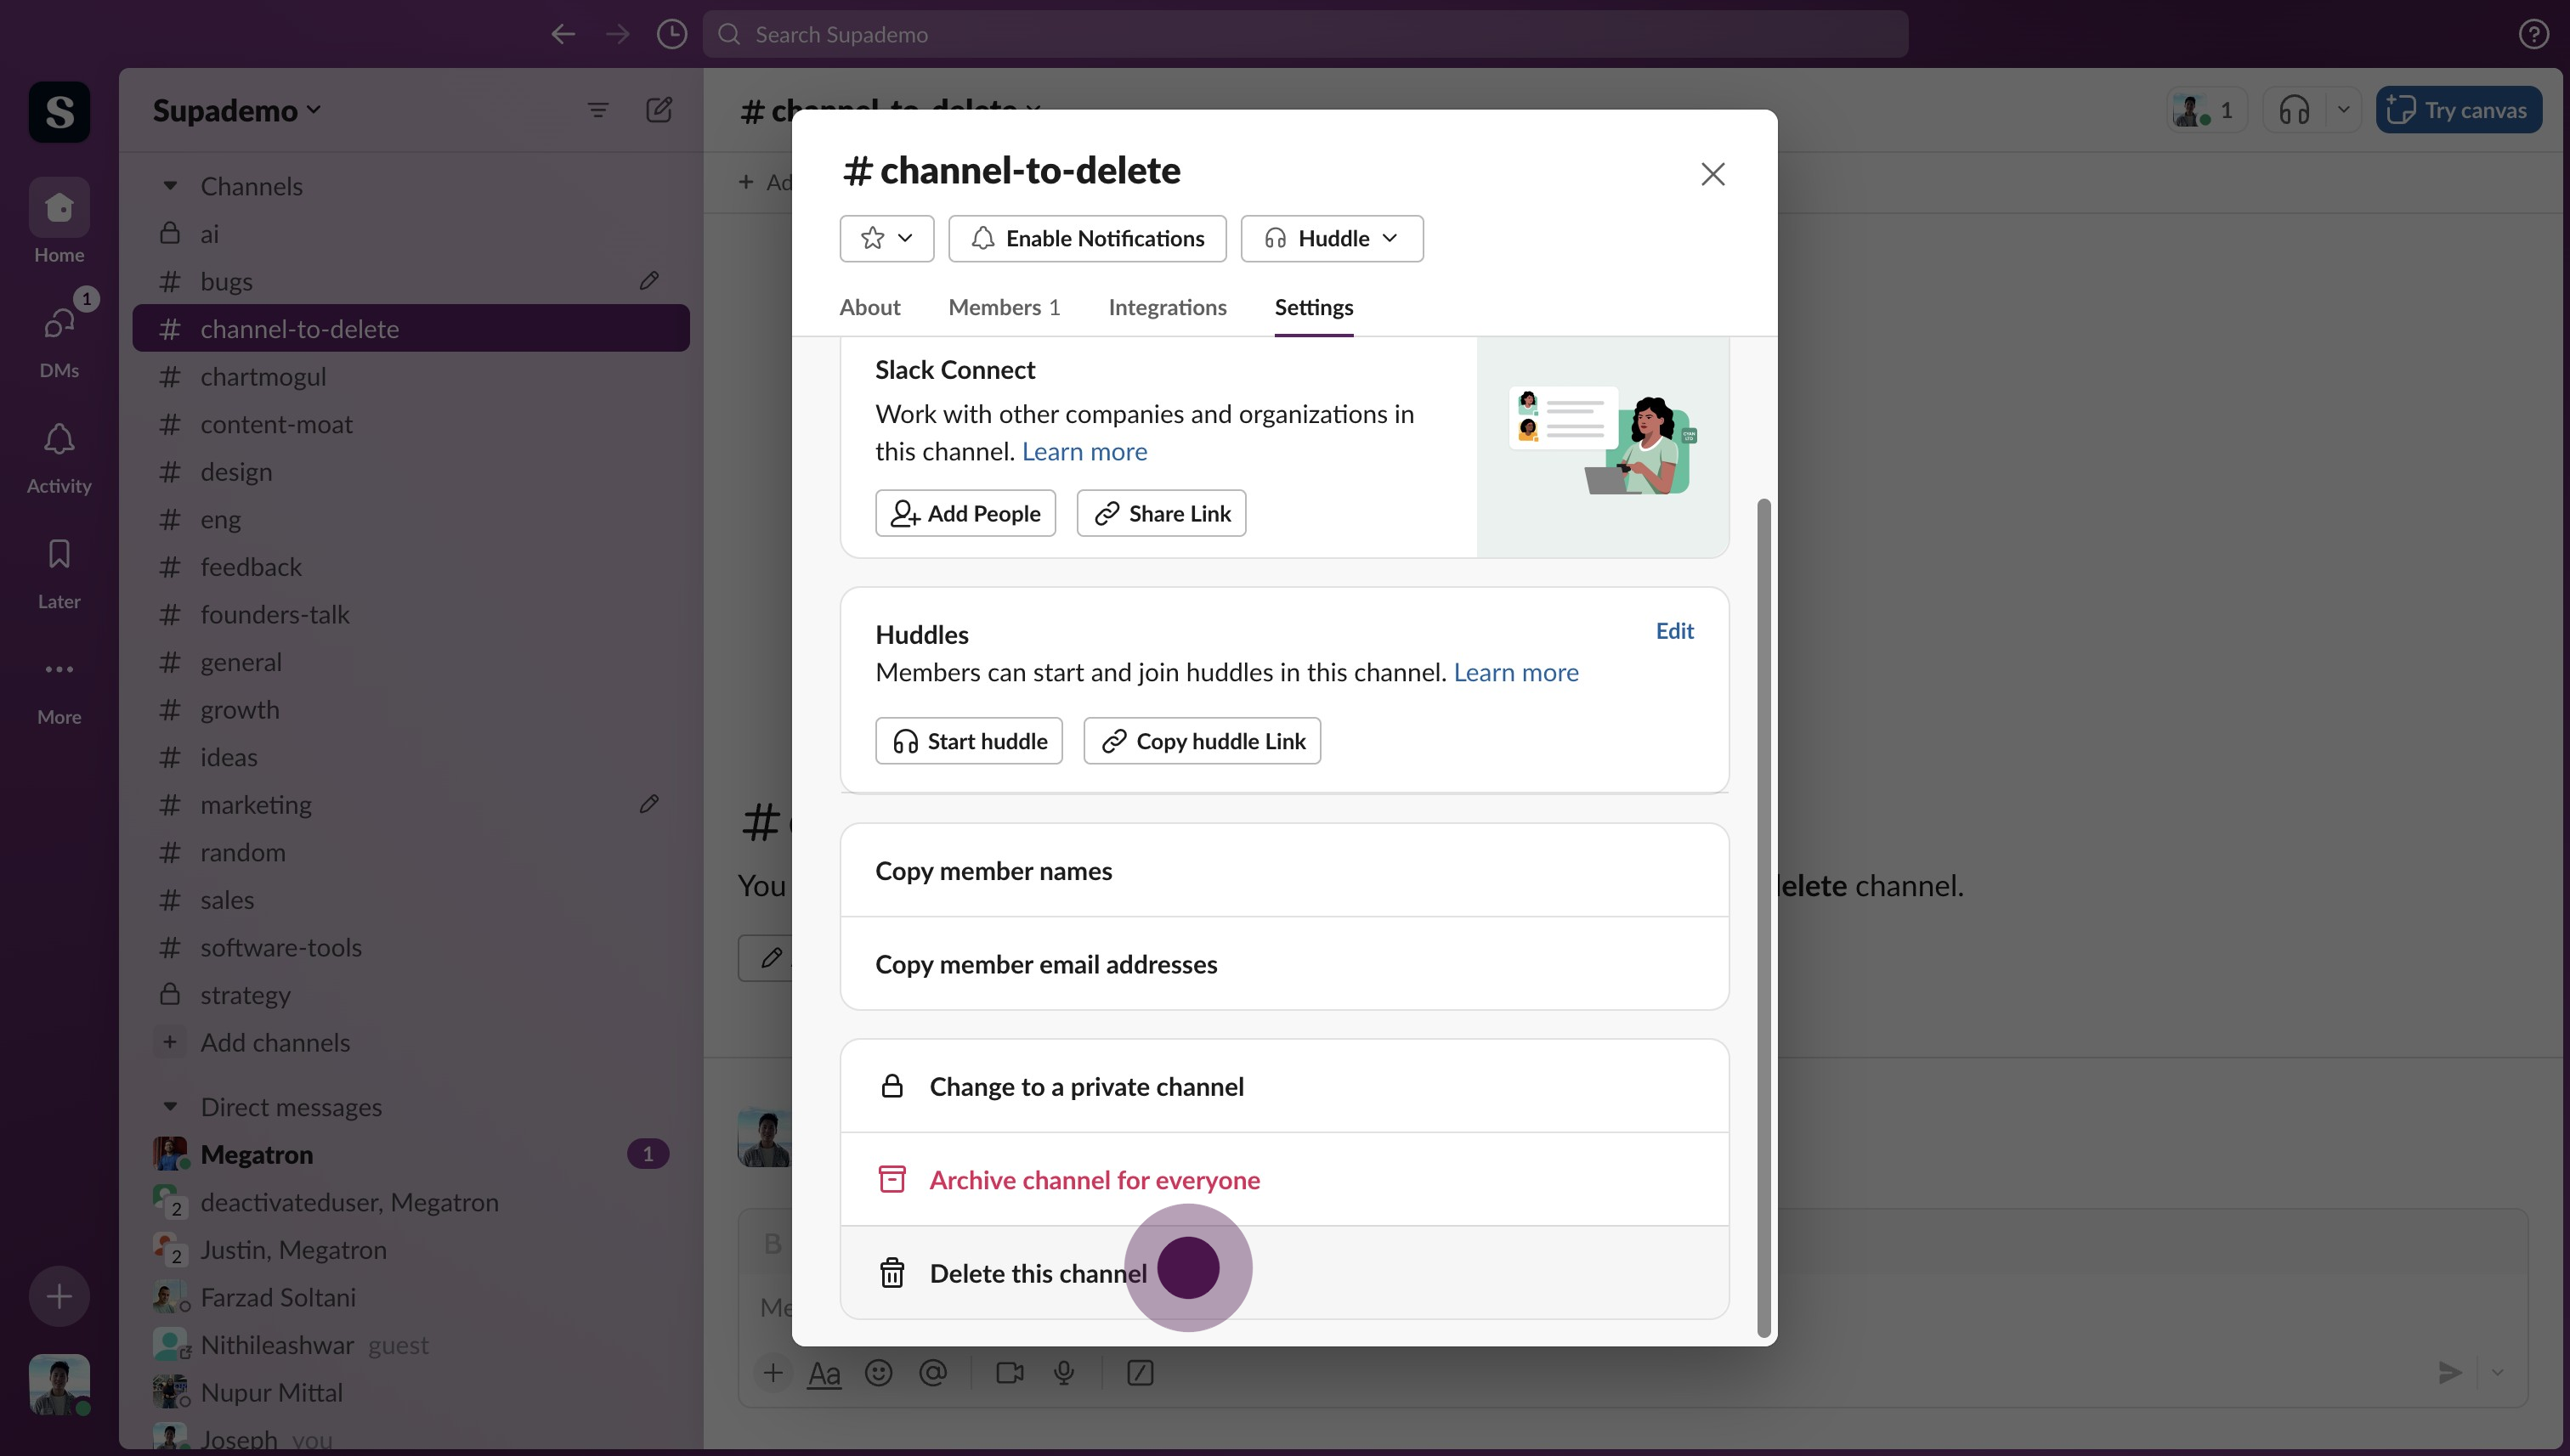Click Add People button

[x=965, y=513]
